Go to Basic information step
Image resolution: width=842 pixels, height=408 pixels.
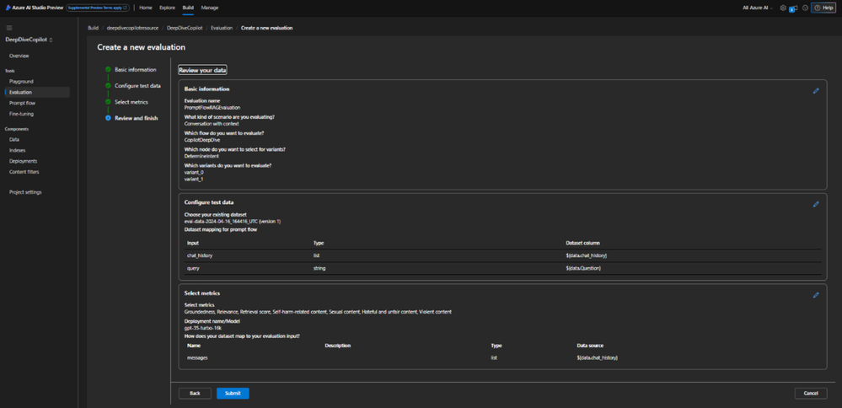pos(135,70)
